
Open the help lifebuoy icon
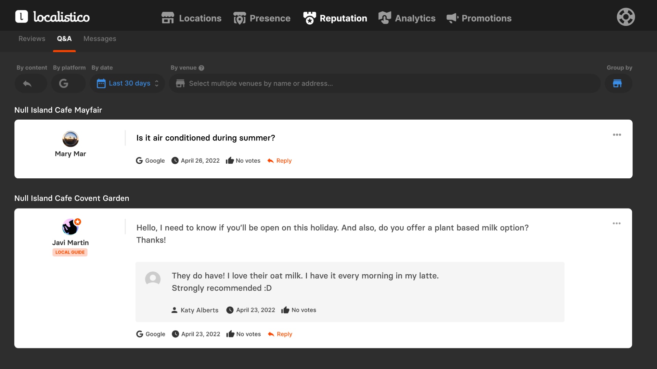click(x=626, y=17)
